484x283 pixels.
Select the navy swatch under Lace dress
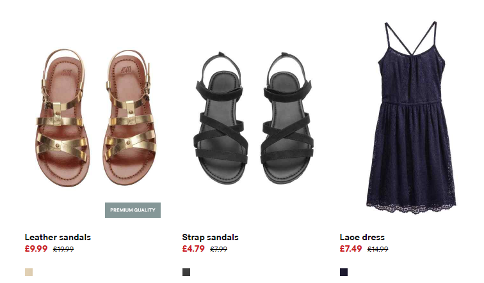point(344,272)
